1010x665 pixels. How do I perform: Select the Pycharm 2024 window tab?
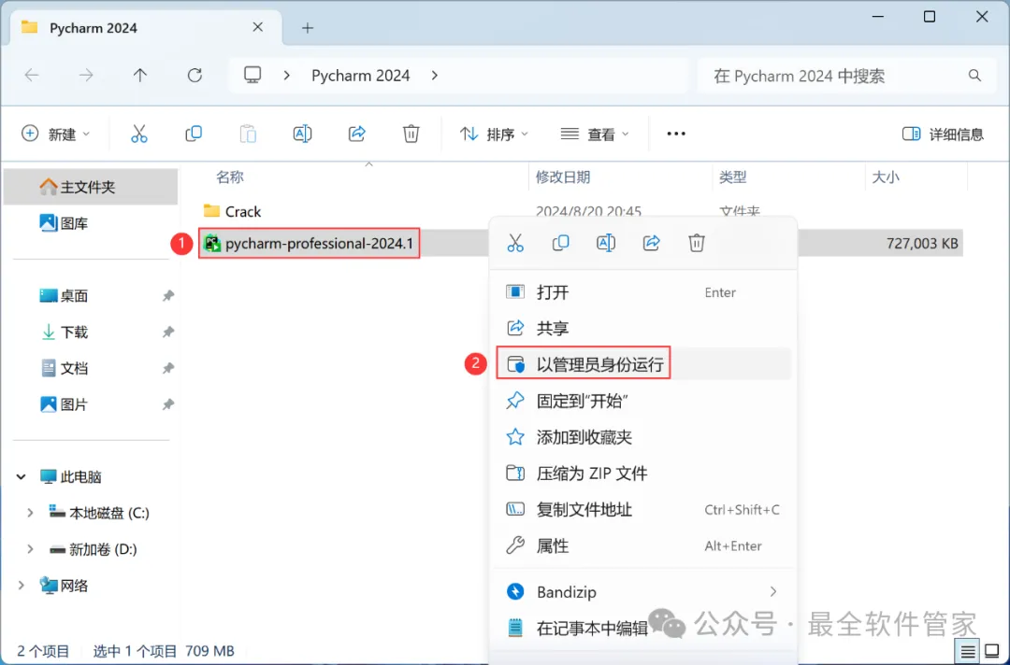(147, 28)
